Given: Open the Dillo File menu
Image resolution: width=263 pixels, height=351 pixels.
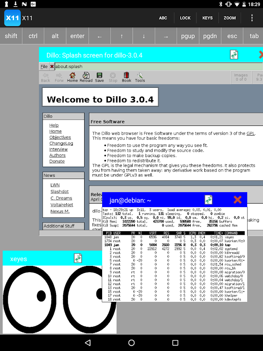Looking at the screenshot, I should tap(44, 67).
